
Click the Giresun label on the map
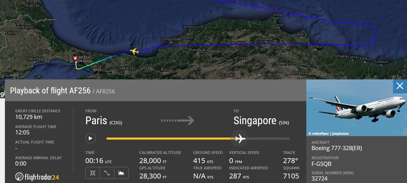[x=381, y=62]
